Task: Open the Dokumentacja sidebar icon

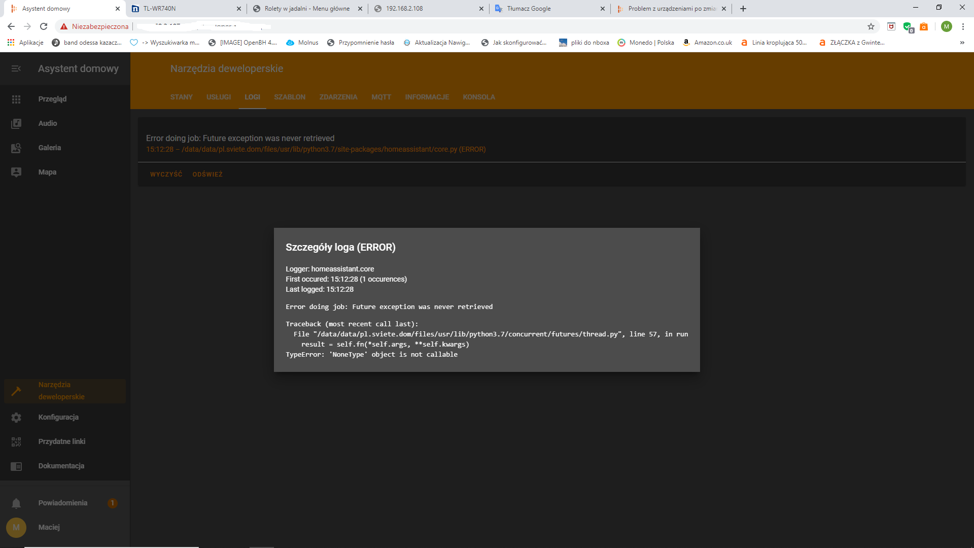Action: [16, 466]
